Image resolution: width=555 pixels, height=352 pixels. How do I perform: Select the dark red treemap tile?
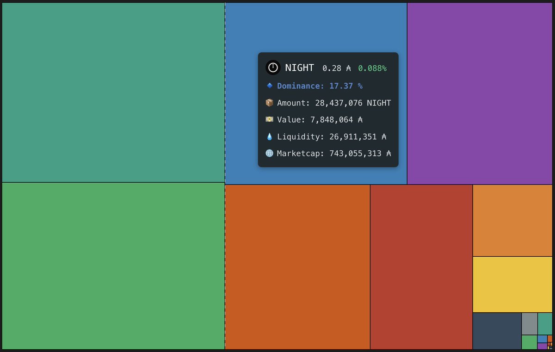tap(421, 267)
